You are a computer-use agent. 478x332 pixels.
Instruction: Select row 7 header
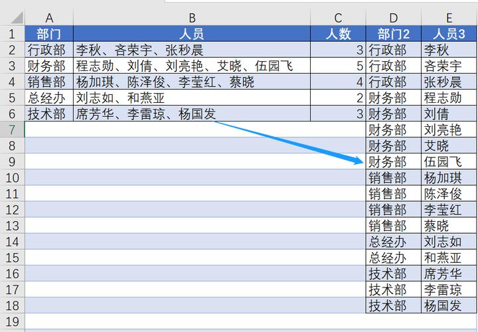(12, 129)
